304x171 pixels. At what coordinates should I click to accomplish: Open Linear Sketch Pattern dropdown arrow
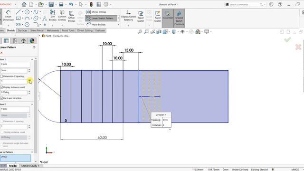pyautogui.click(x=118, y=18)
